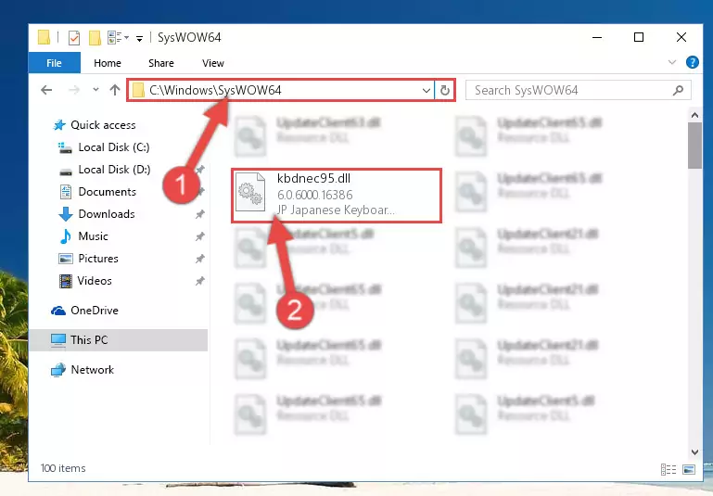The image size is (713, 496).
Task: Go forward with the right arrow button
Action: tap(73, 90)
